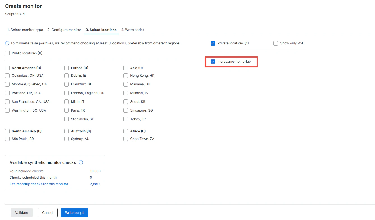
Task: Select the Tokyo, JP location
Action: pos(126,119)
